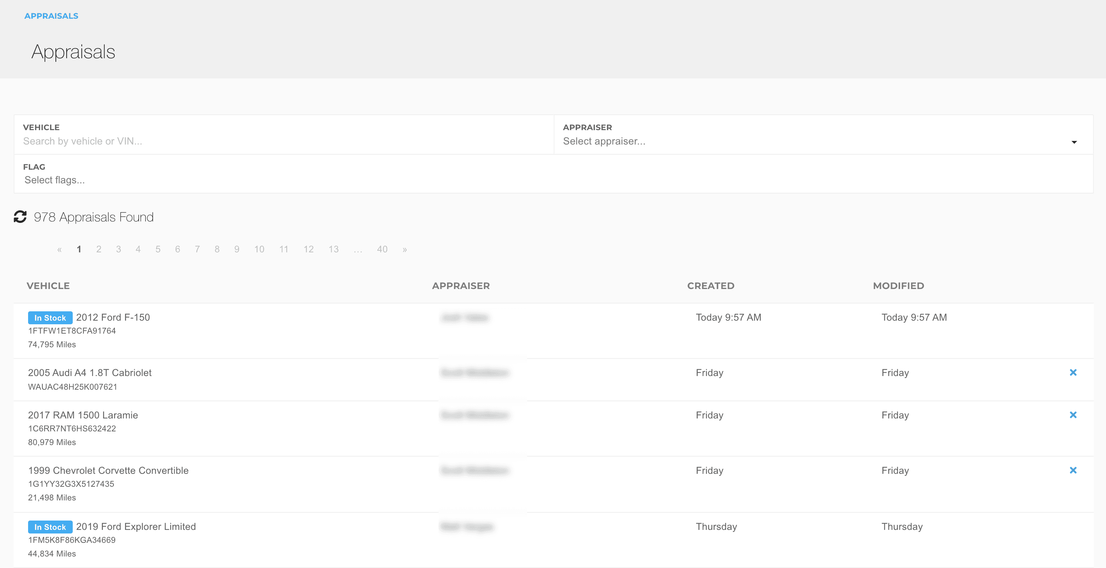1106x568 pixels.
Task: Open the 2012 Ford F-150 appraisal
Action: coord(113,317)
